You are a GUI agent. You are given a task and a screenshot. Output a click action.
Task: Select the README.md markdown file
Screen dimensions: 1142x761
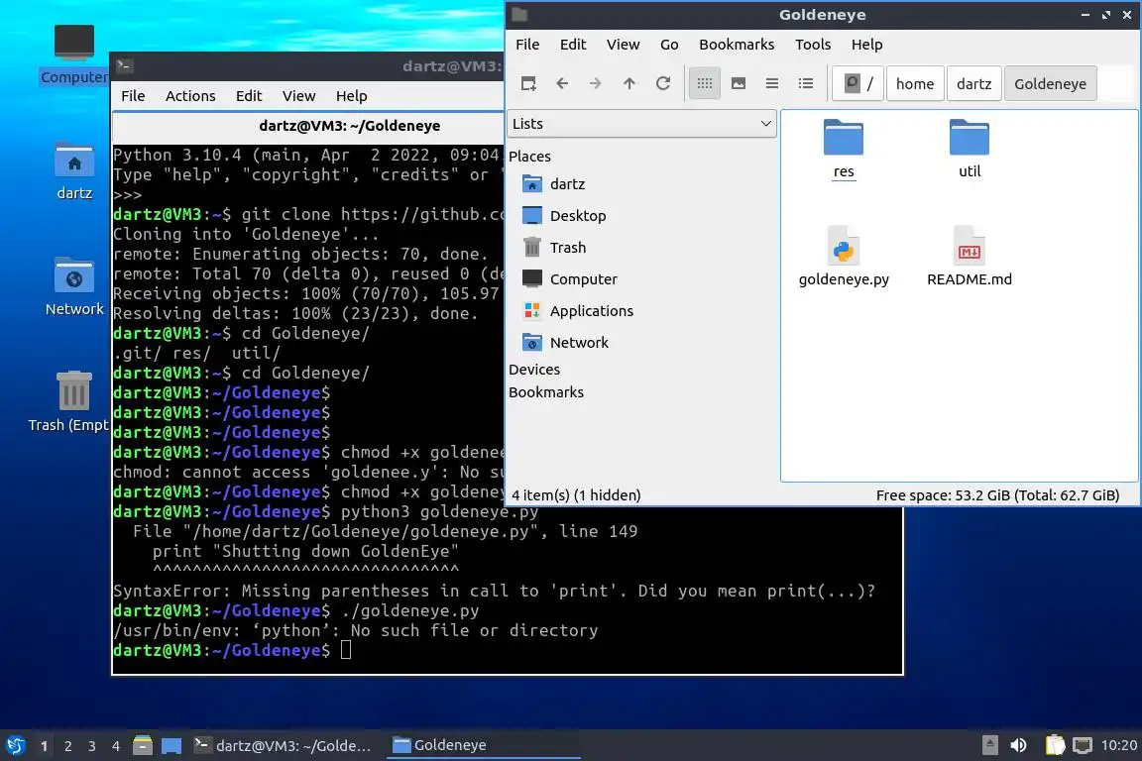[970, 257]
